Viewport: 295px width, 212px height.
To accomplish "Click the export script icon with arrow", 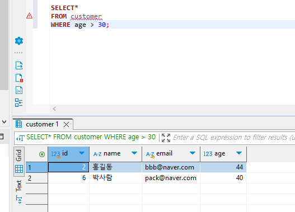I will (19, 65).
